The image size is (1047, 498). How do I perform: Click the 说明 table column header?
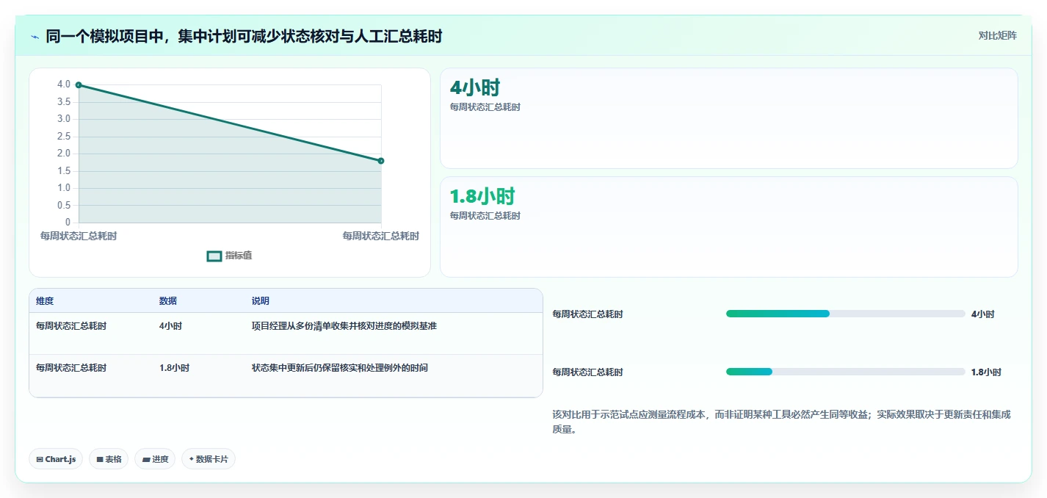tap(261, 301)
